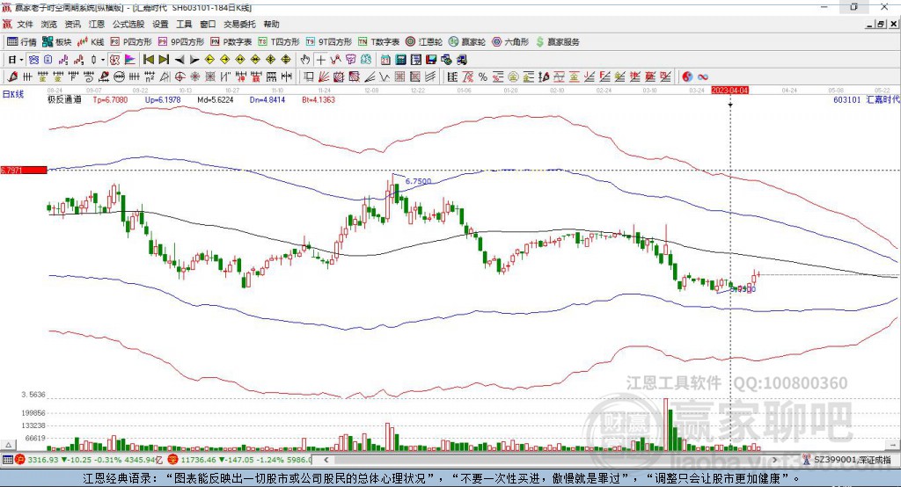This screenshot has width=901, height=487.
Task: Click the horizontal scrollbar left arrow
Action: pyautogui.click(x=326, y=460)
